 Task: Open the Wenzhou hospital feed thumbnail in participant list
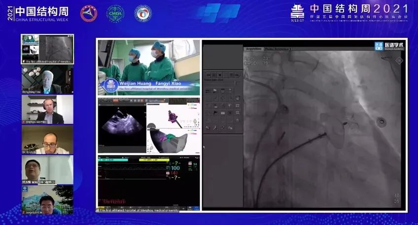(x=47, y=49)
